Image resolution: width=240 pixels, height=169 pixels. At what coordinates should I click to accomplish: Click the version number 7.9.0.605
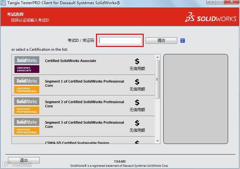[x=120, y=162]
